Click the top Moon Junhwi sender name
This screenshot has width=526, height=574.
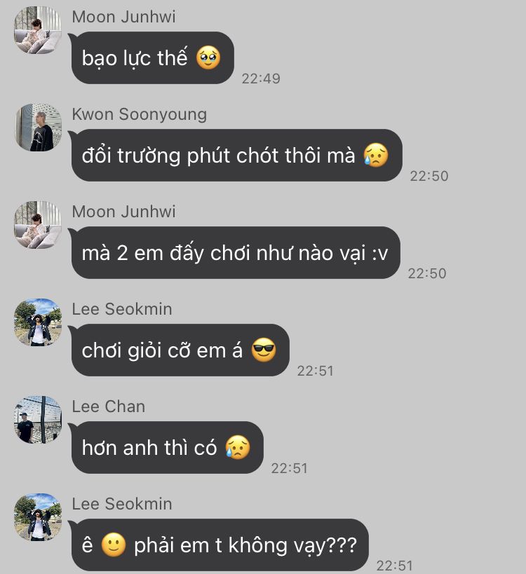coord(123,17)
